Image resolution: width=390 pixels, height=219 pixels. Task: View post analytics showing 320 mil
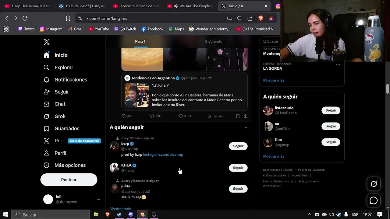(215, 116)
